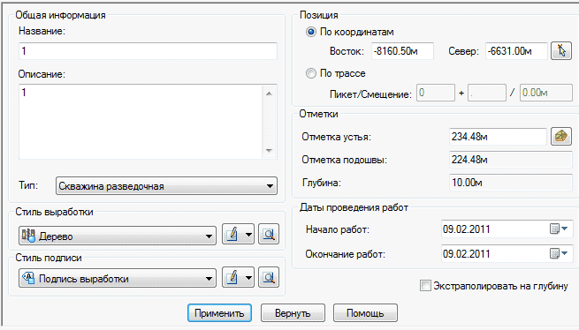Viewport: 579px width, 330px height.
Task: Open the Начало работ calendar picker
Action: click(559, 229)
